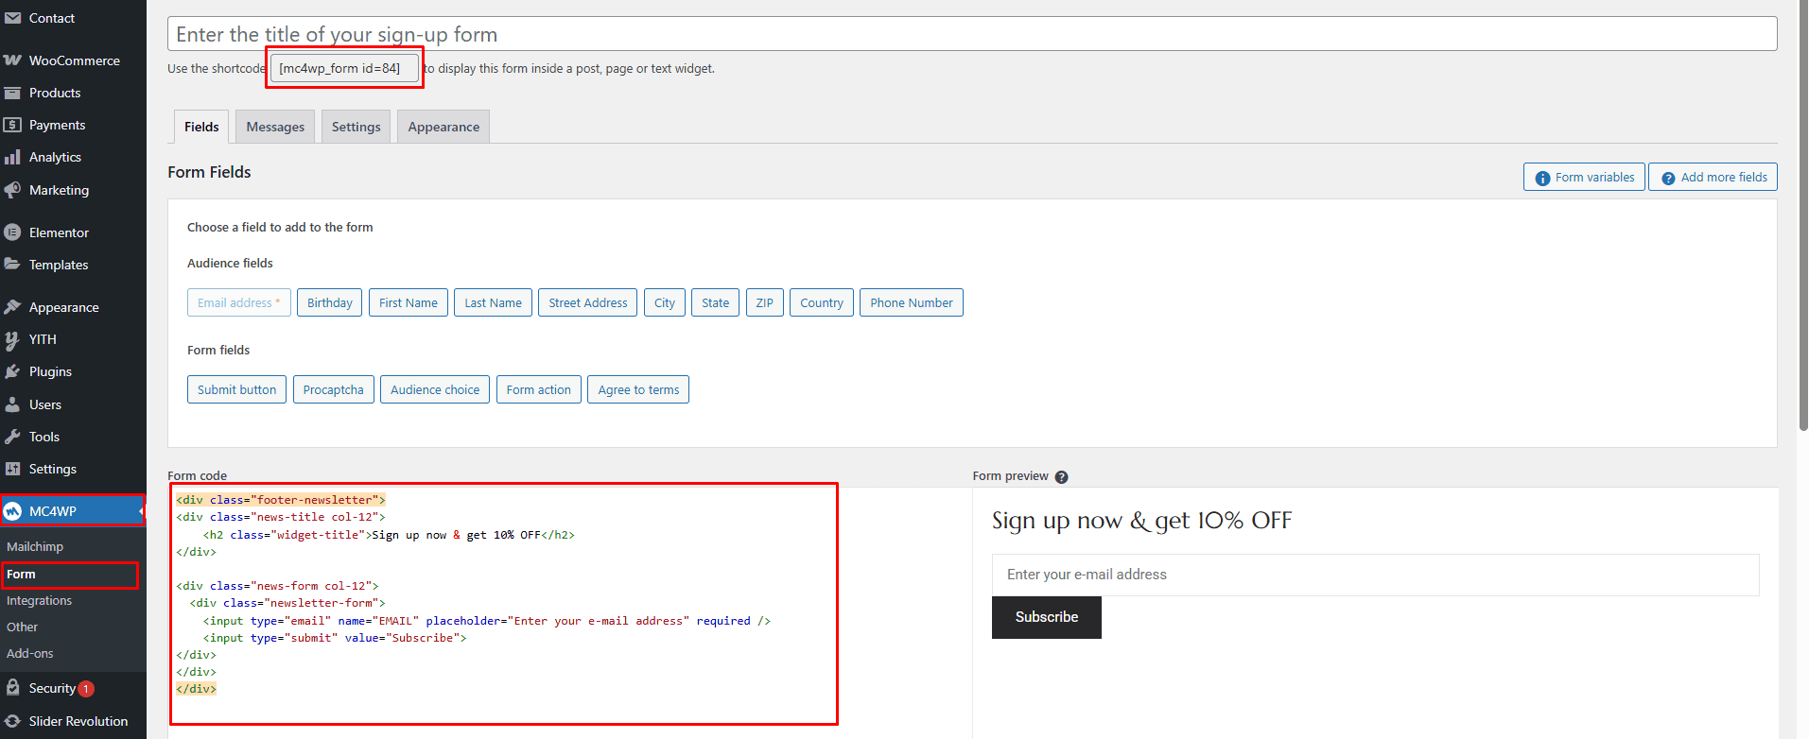Click the Tools wrench icon
1809x739 pixels.
(x=12, y=437)
